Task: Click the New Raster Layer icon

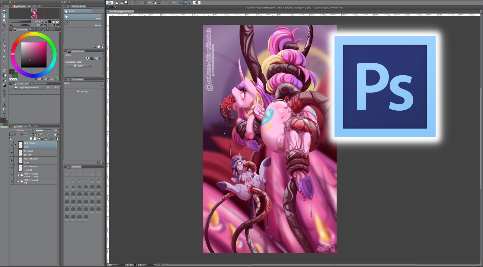Action: click(x=31, y=139)
